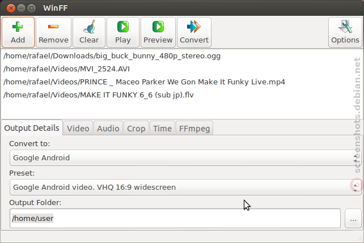Minimize the WinFF window

[21, 8]
